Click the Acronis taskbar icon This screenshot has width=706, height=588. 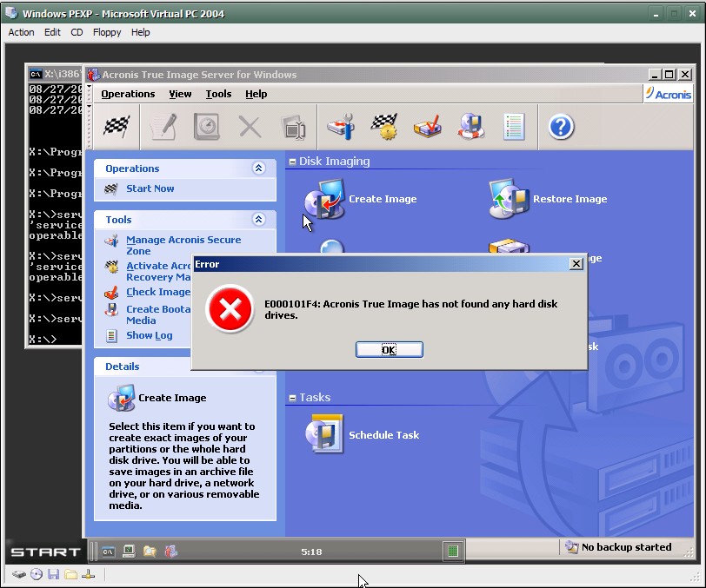170,552
